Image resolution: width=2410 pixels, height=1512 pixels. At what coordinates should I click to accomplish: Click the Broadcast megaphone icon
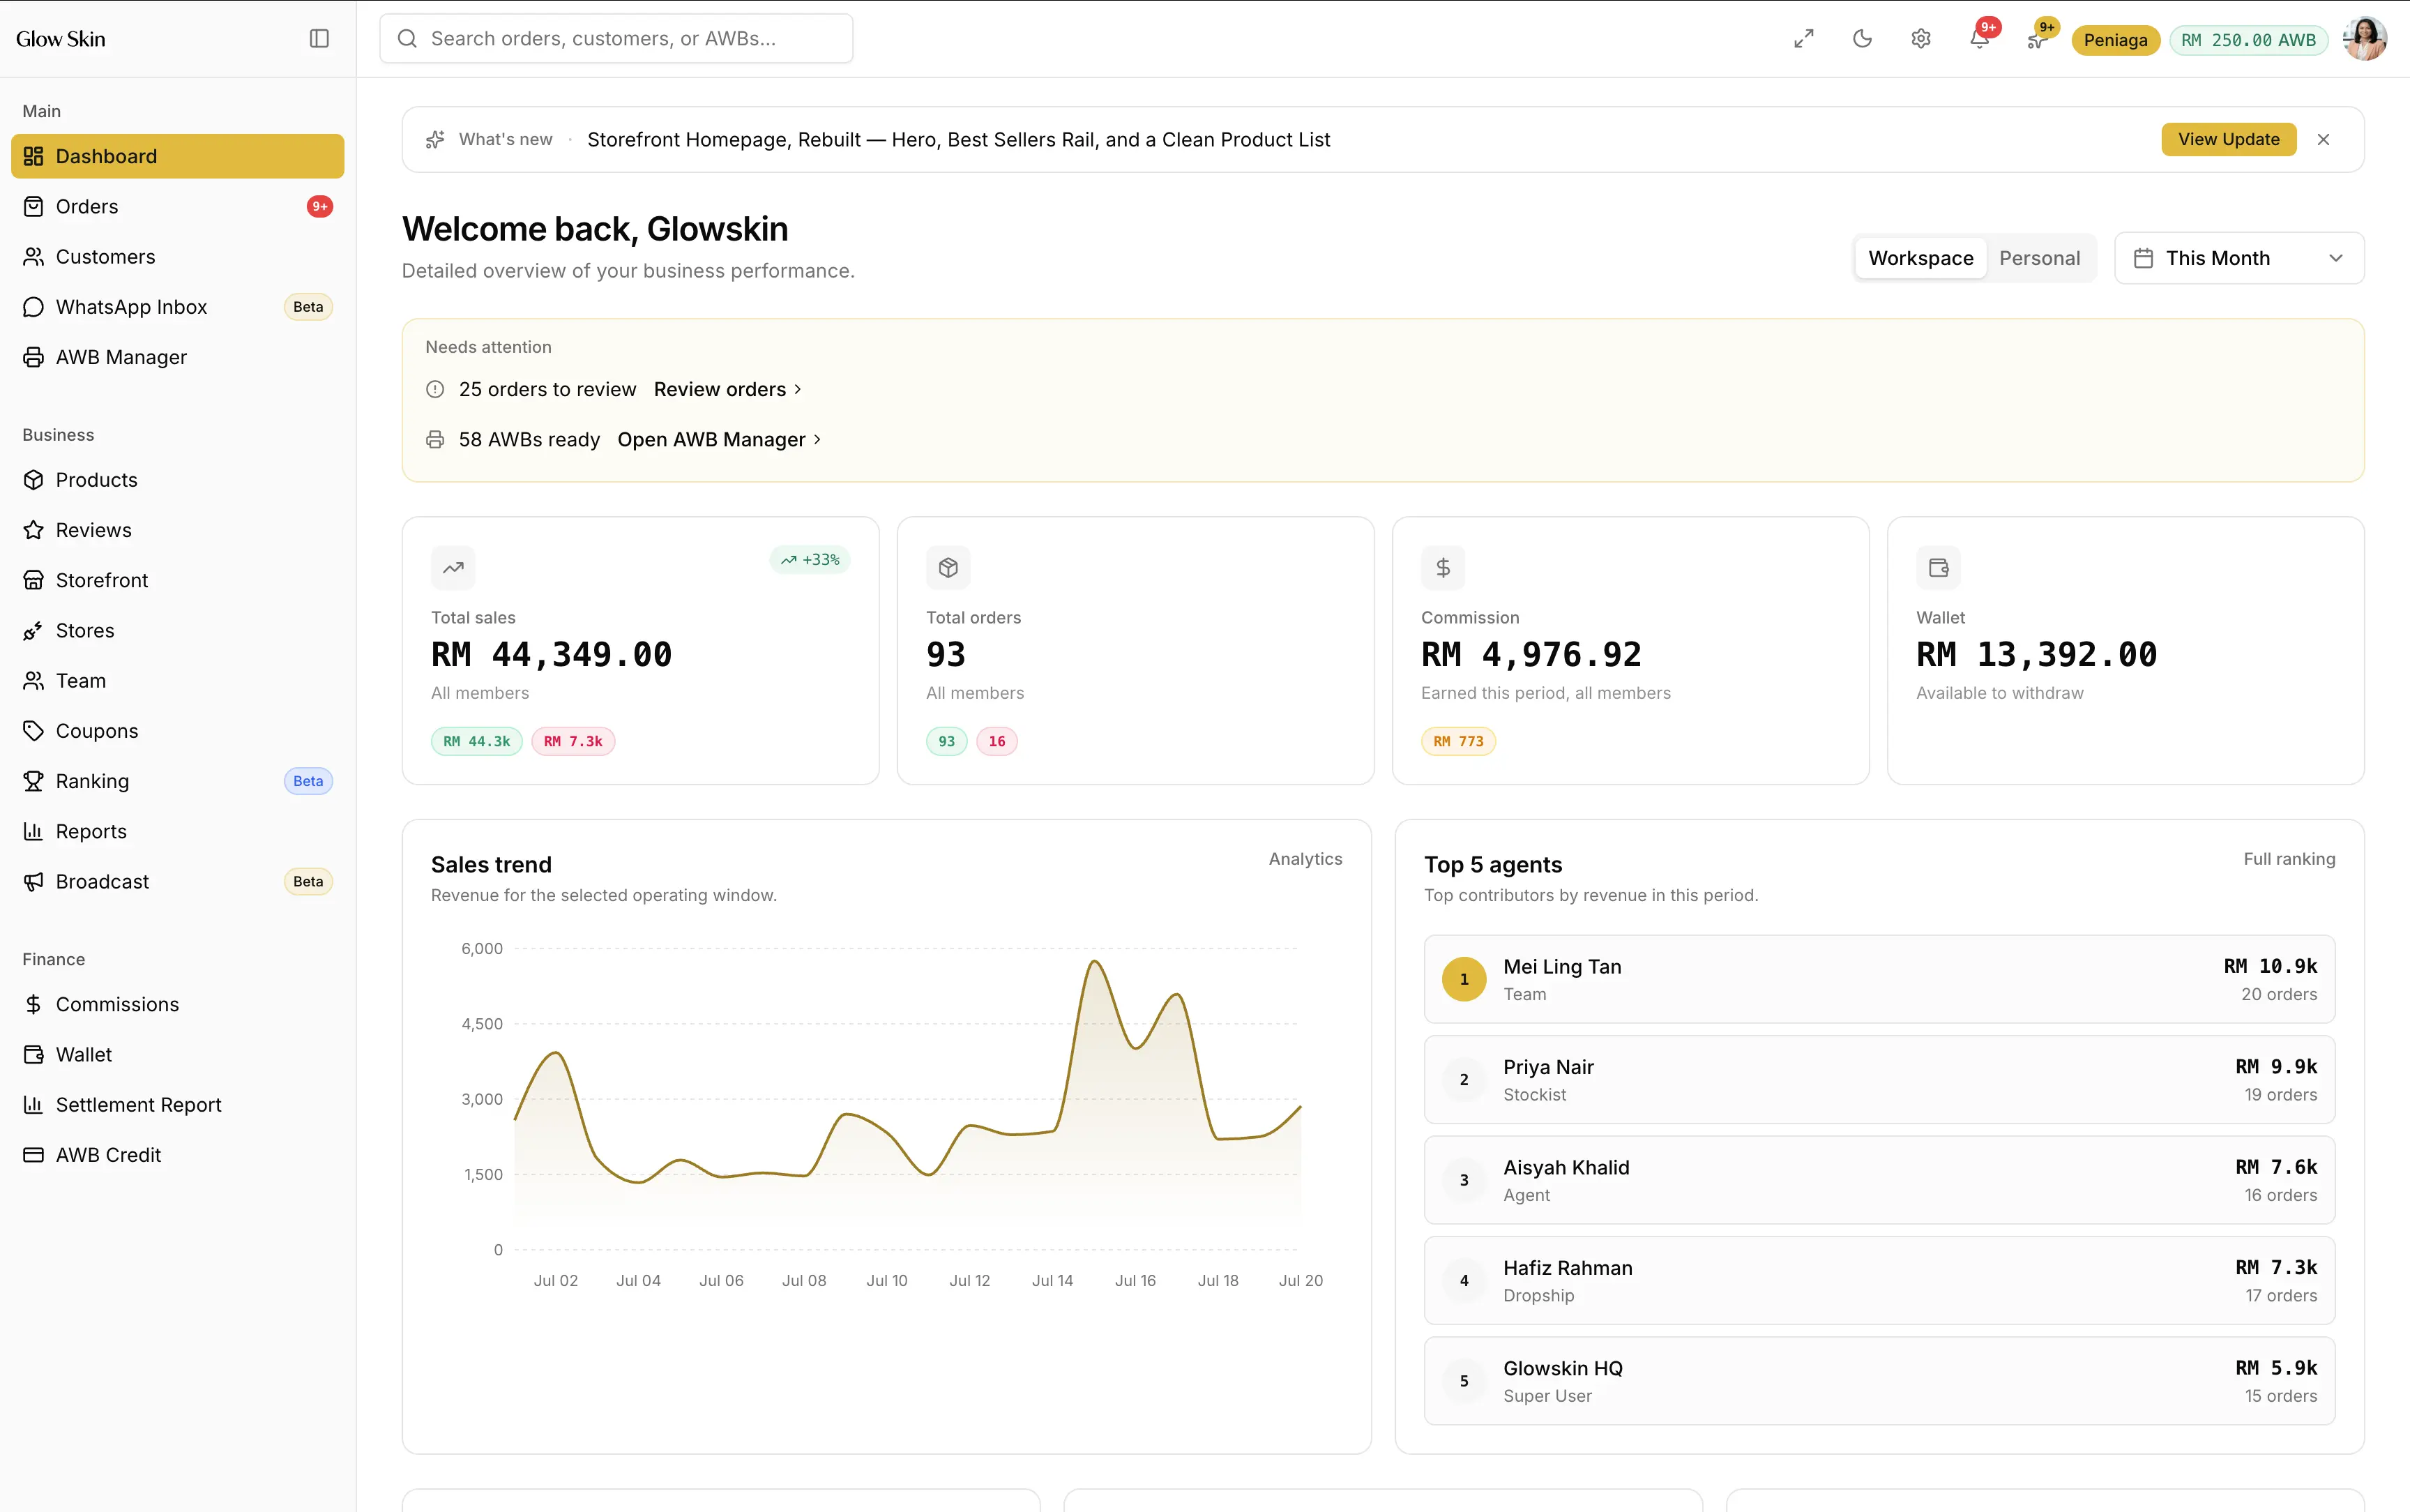coord(34,882)
